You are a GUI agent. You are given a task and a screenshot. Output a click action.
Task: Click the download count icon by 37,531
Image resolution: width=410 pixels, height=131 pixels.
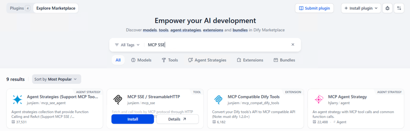tap(13, 122)
